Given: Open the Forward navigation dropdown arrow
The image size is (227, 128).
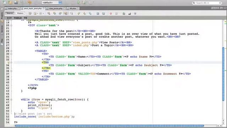Looking at the screenshot, I should click(x=43, y=14).
